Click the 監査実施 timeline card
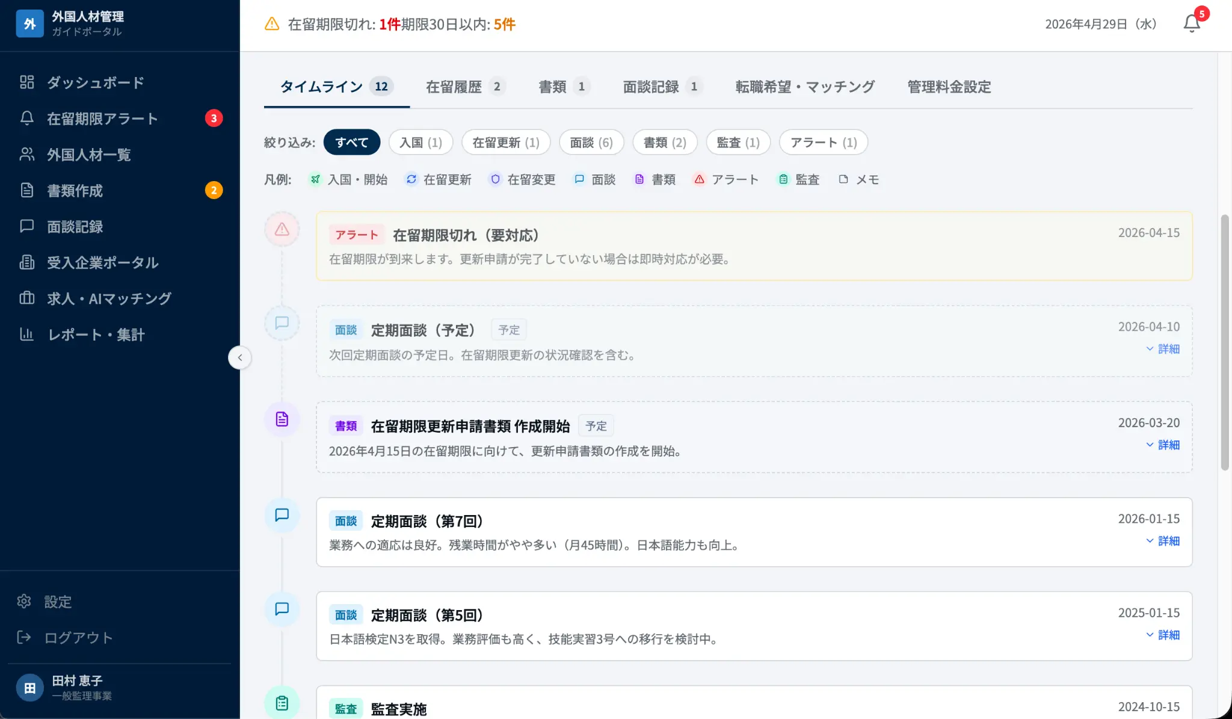Screen dimensions: 1232x719 [754, 702]
